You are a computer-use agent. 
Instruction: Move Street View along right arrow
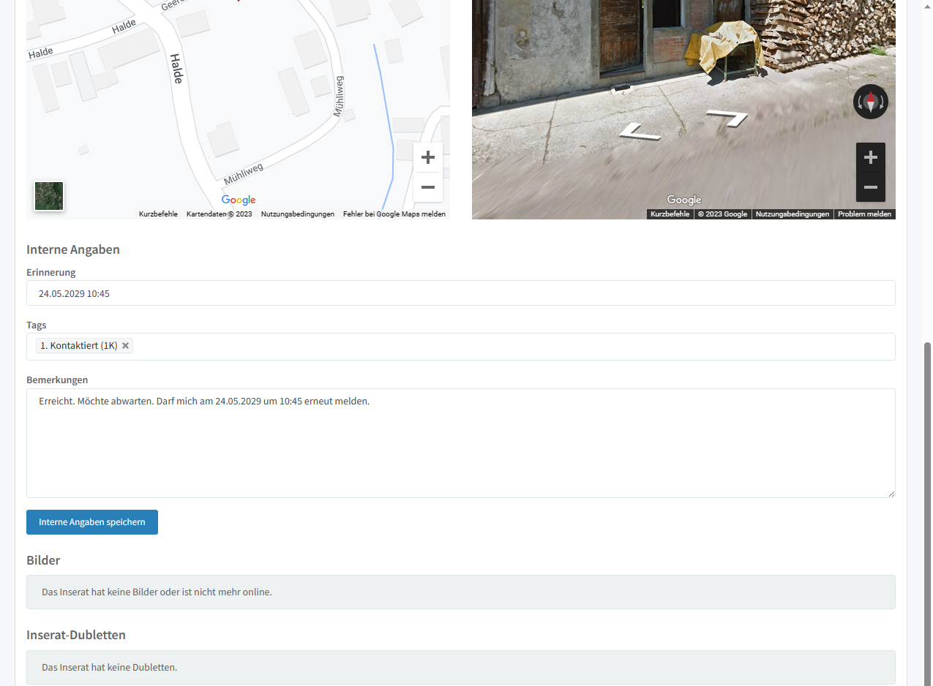[727, 117]
